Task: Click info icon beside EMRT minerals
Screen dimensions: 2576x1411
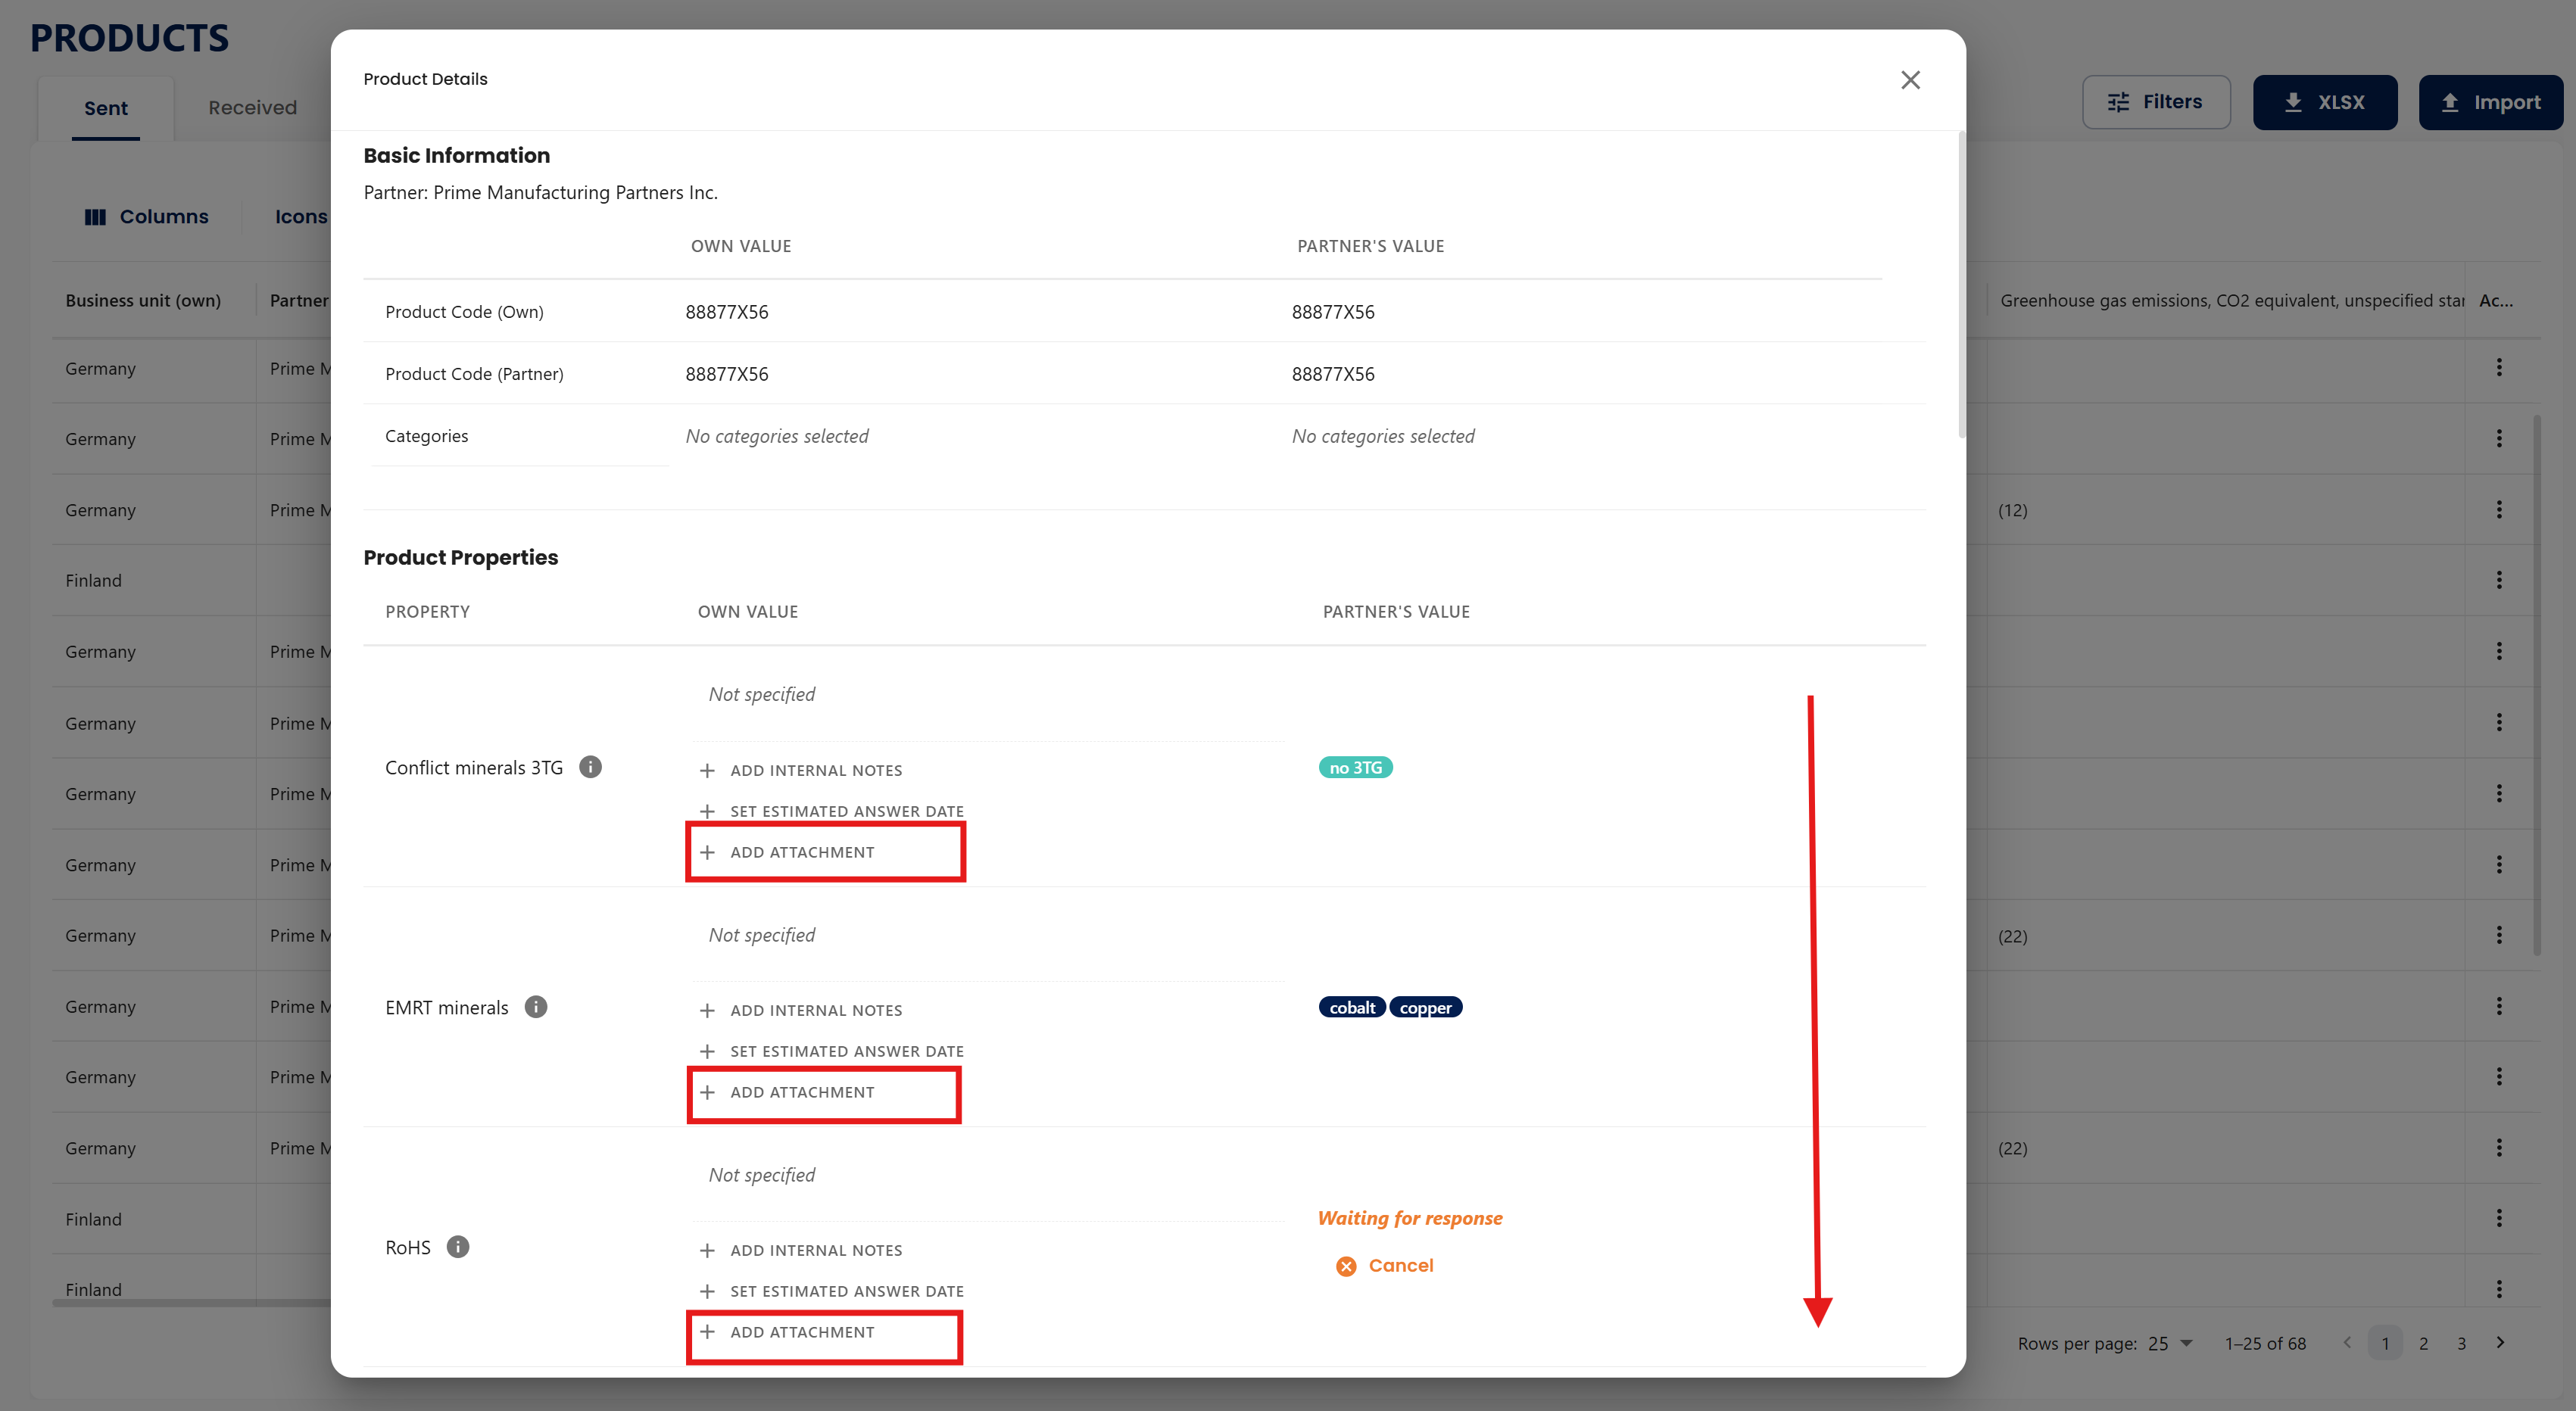Action: point(536,1007)
